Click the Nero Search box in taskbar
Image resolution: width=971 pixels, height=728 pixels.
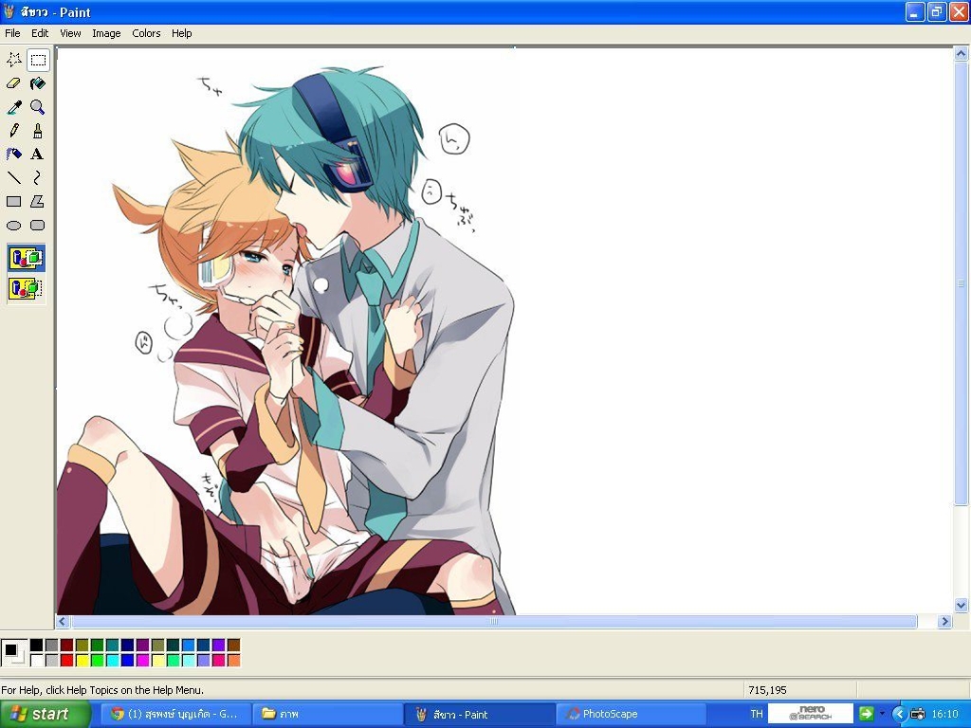tap(811, 713)
